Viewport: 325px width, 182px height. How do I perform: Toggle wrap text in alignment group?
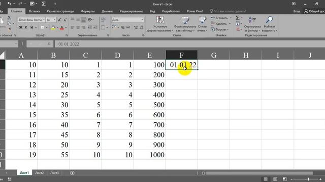click(103, 20)
